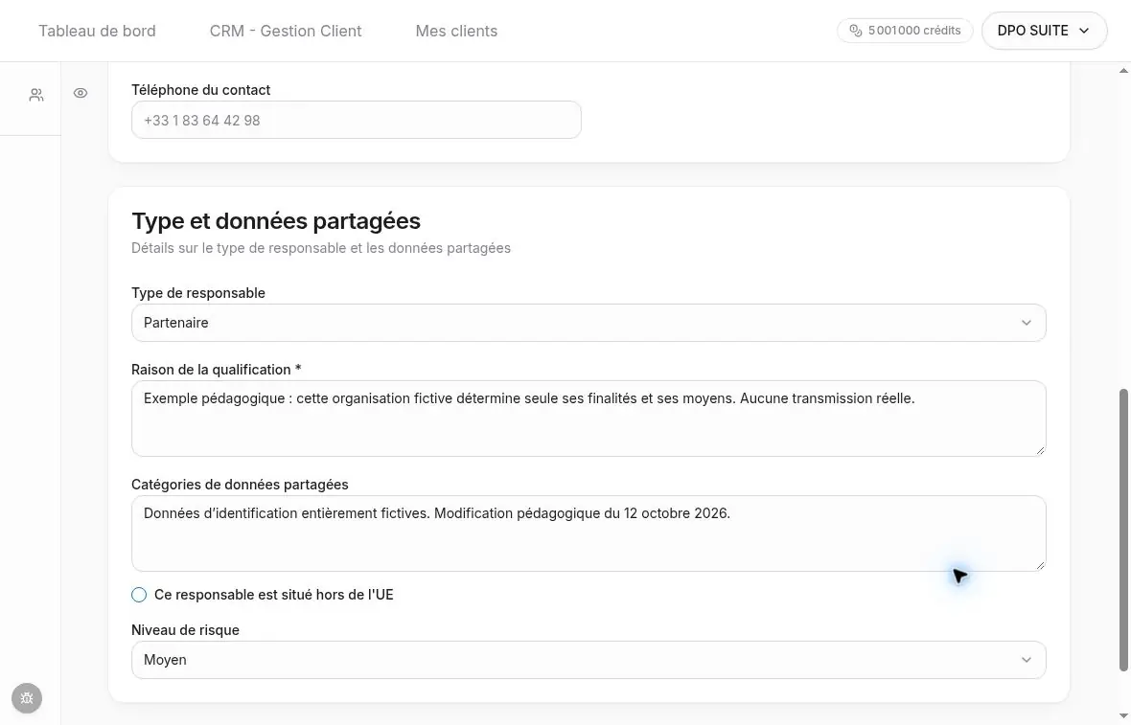Toggle Ce responsable est situé hors de l'UE
Image resolution: width=1131 pixels, height=725 pixels.
(139, 595)
